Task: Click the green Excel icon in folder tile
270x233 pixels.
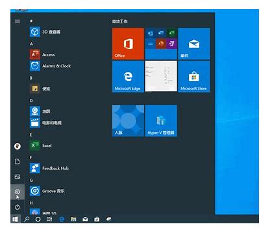Action: click(172, 33)
